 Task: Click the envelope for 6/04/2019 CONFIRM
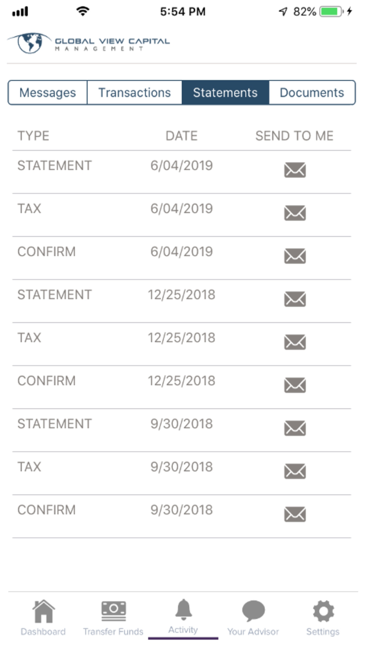(295, 256)
